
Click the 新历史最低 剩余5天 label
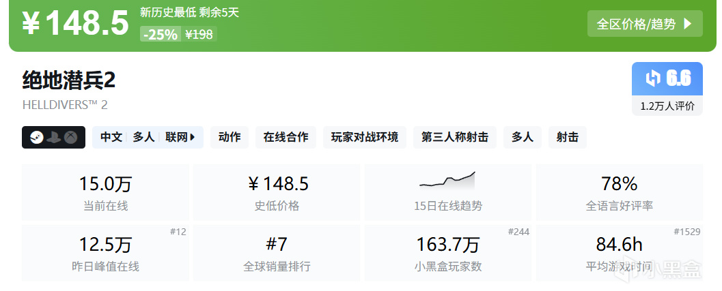[190, 12]
